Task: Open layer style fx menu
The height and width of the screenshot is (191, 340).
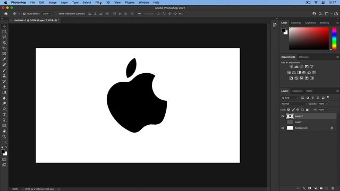Action: 304,188
